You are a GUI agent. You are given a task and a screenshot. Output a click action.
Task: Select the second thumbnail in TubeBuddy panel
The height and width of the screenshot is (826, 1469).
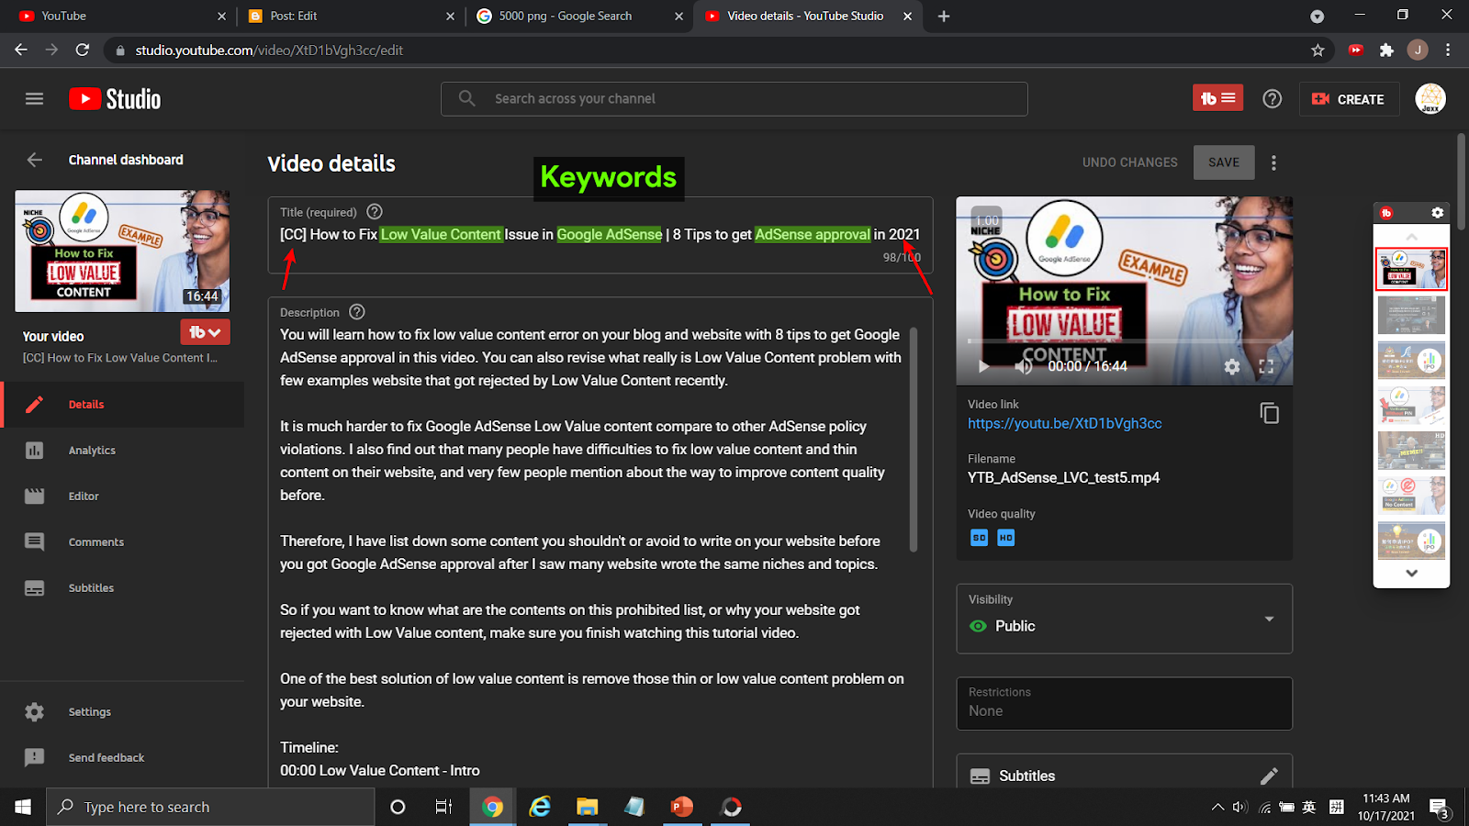tap(1411, 316)
